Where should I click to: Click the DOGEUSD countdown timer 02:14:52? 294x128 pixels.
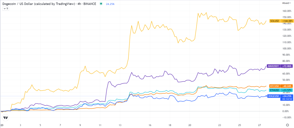point(287,99)
